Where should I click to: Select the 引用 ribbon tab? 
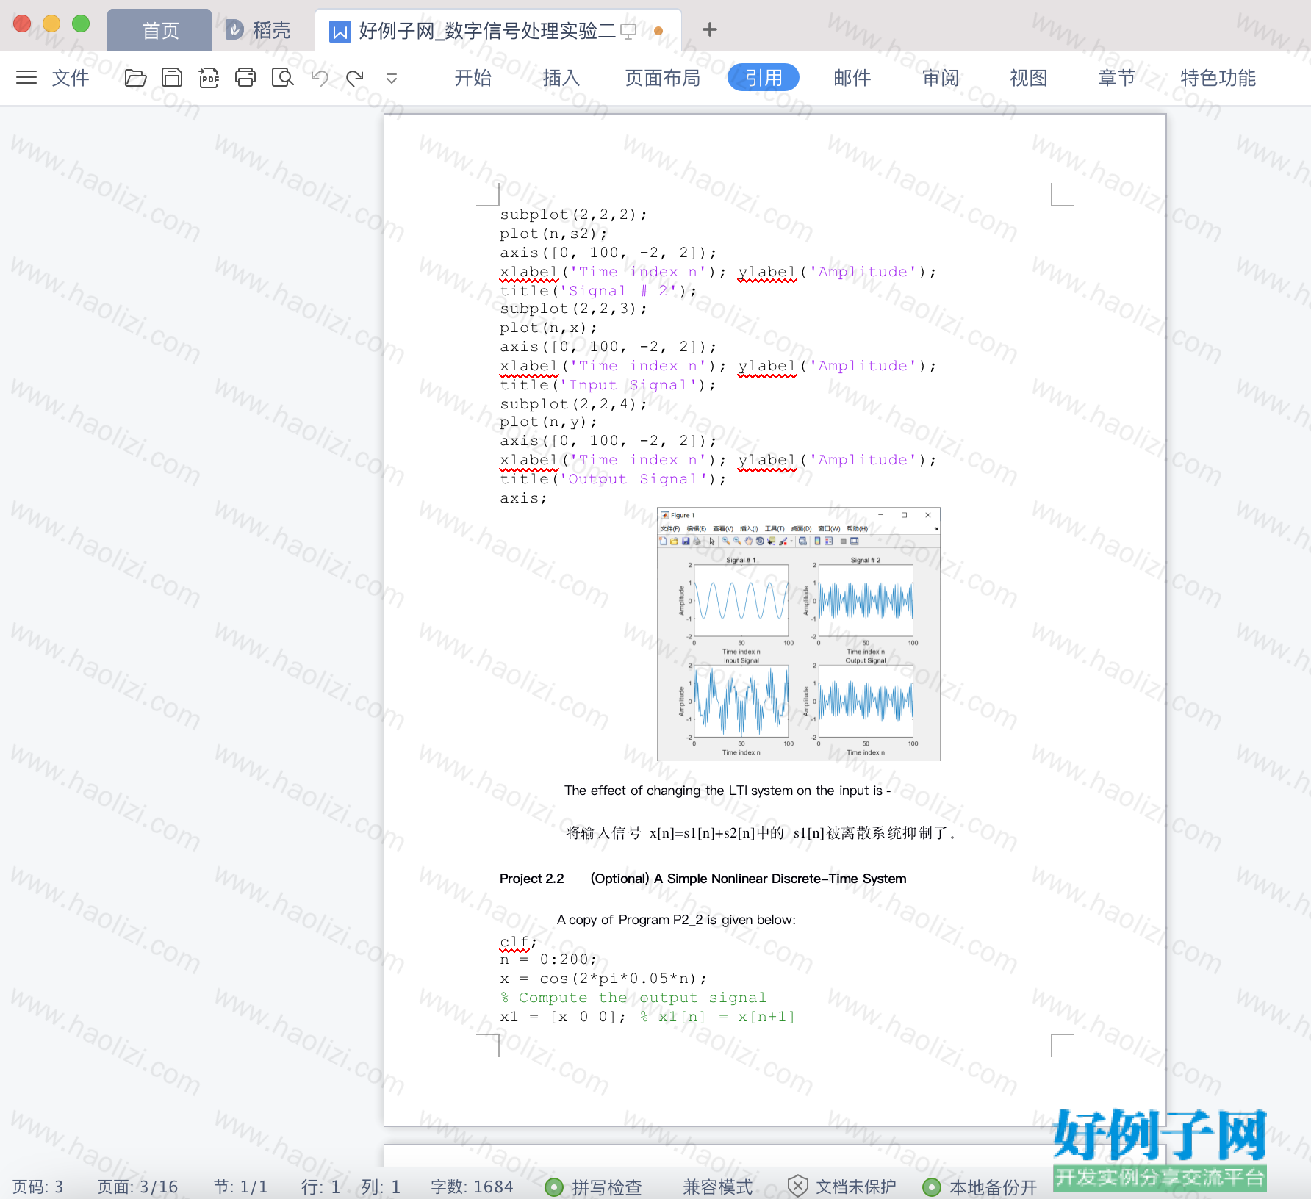coord(764,77)
